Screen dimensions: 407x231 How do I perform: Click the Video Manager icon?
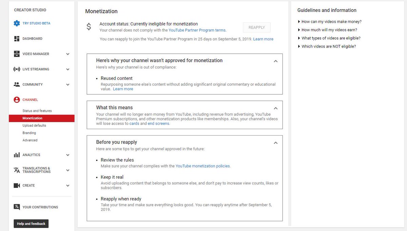(x=17, y=54)
